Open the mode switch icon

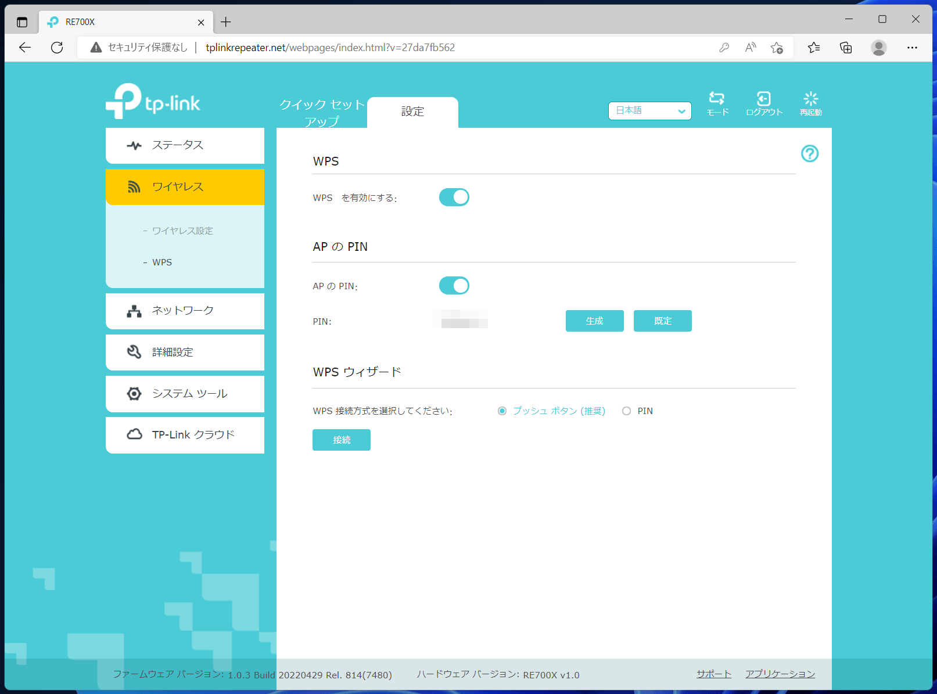click(x=717, y=103)
